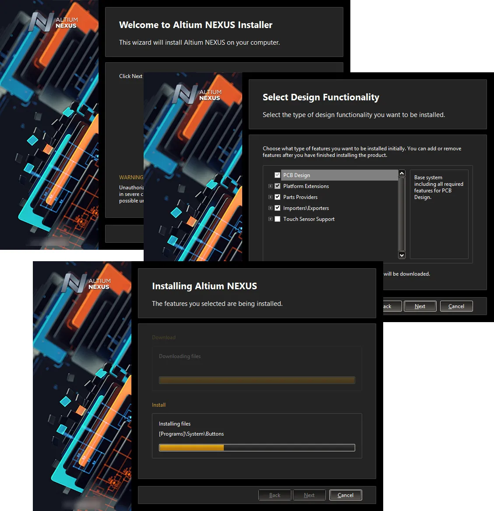Image resolution: width=494 pixels, height=511 pixels.
Task: Click Next in the Installing Altium NEXUS window
Action: tap(309, 495)
